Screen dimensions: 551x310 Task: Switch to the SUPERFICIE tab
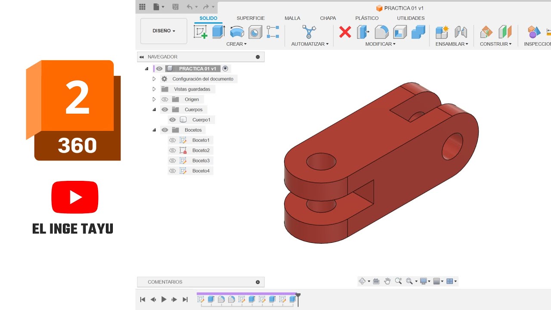251,18
